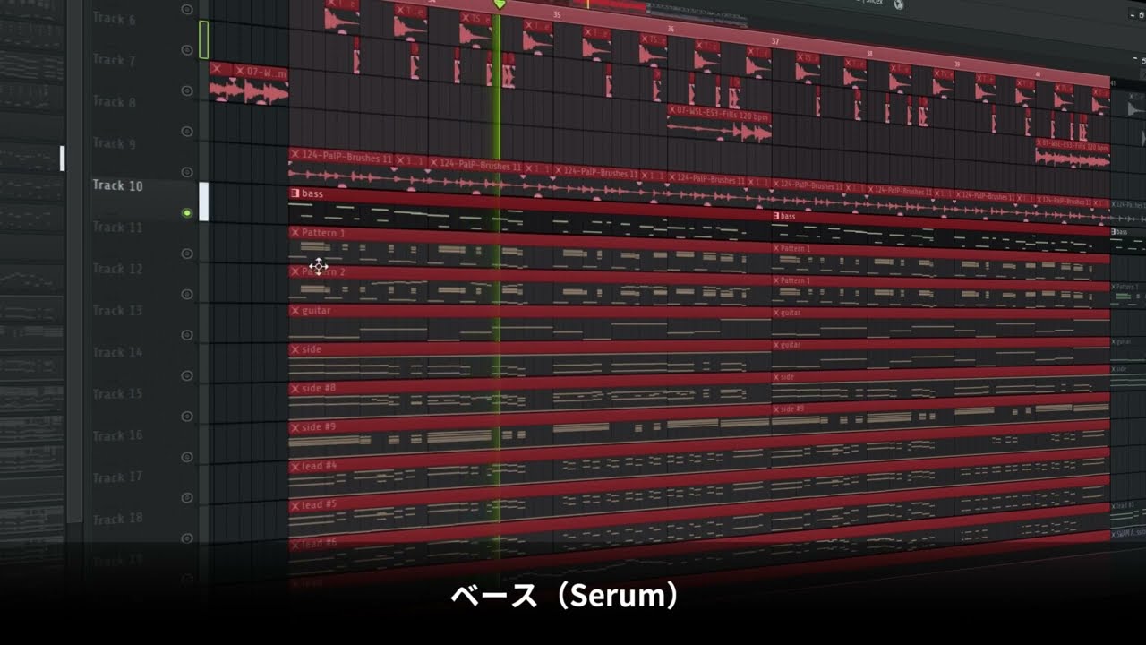Click the piano-roll icon of bass clip at bar 37
Screen dimensions: 1146x645
(x=776, y=216)
